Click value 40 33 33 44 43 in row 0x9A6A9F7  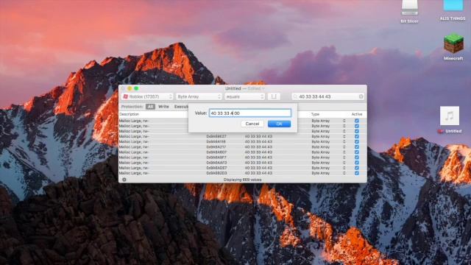point(258,158)
